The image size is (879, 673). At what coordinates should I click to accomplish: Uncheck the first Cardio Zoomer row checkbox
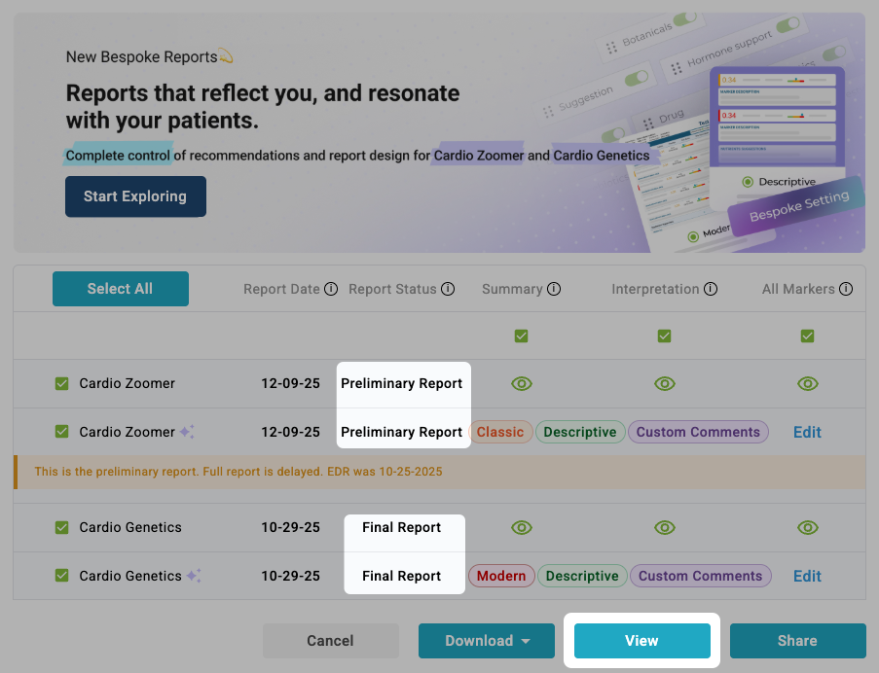tap(62, 384)
